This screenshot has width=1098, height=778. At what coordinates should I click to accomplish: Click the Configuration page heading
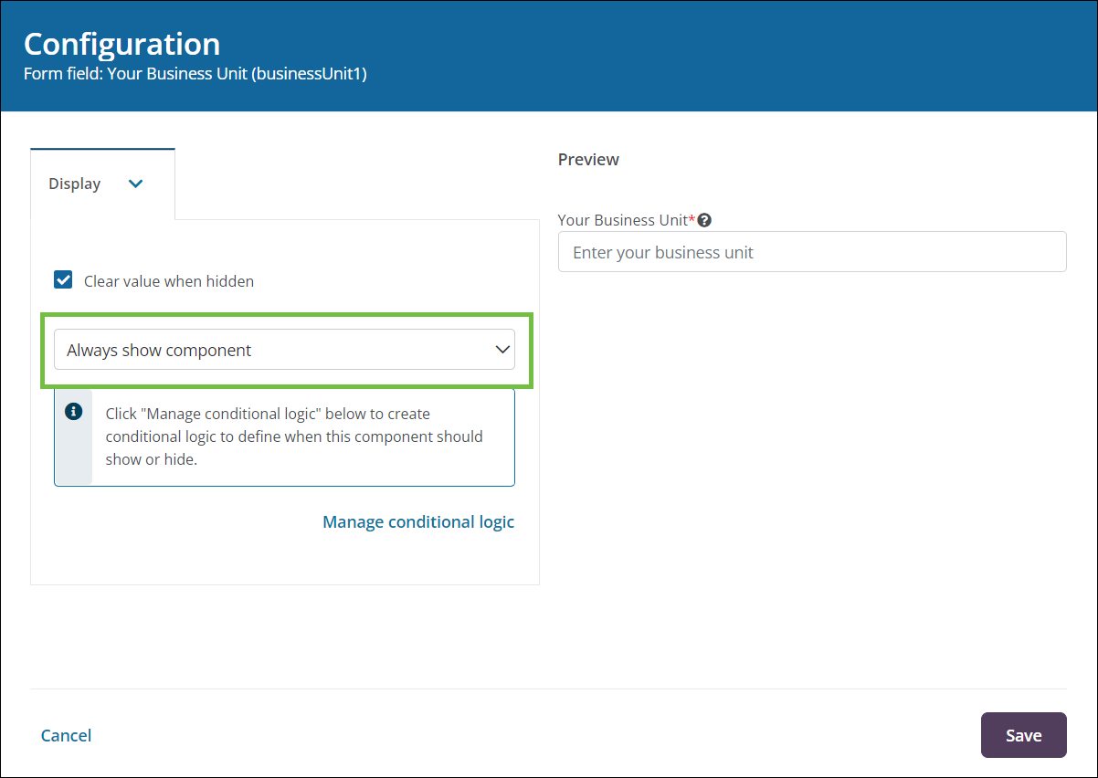[121, 44]
